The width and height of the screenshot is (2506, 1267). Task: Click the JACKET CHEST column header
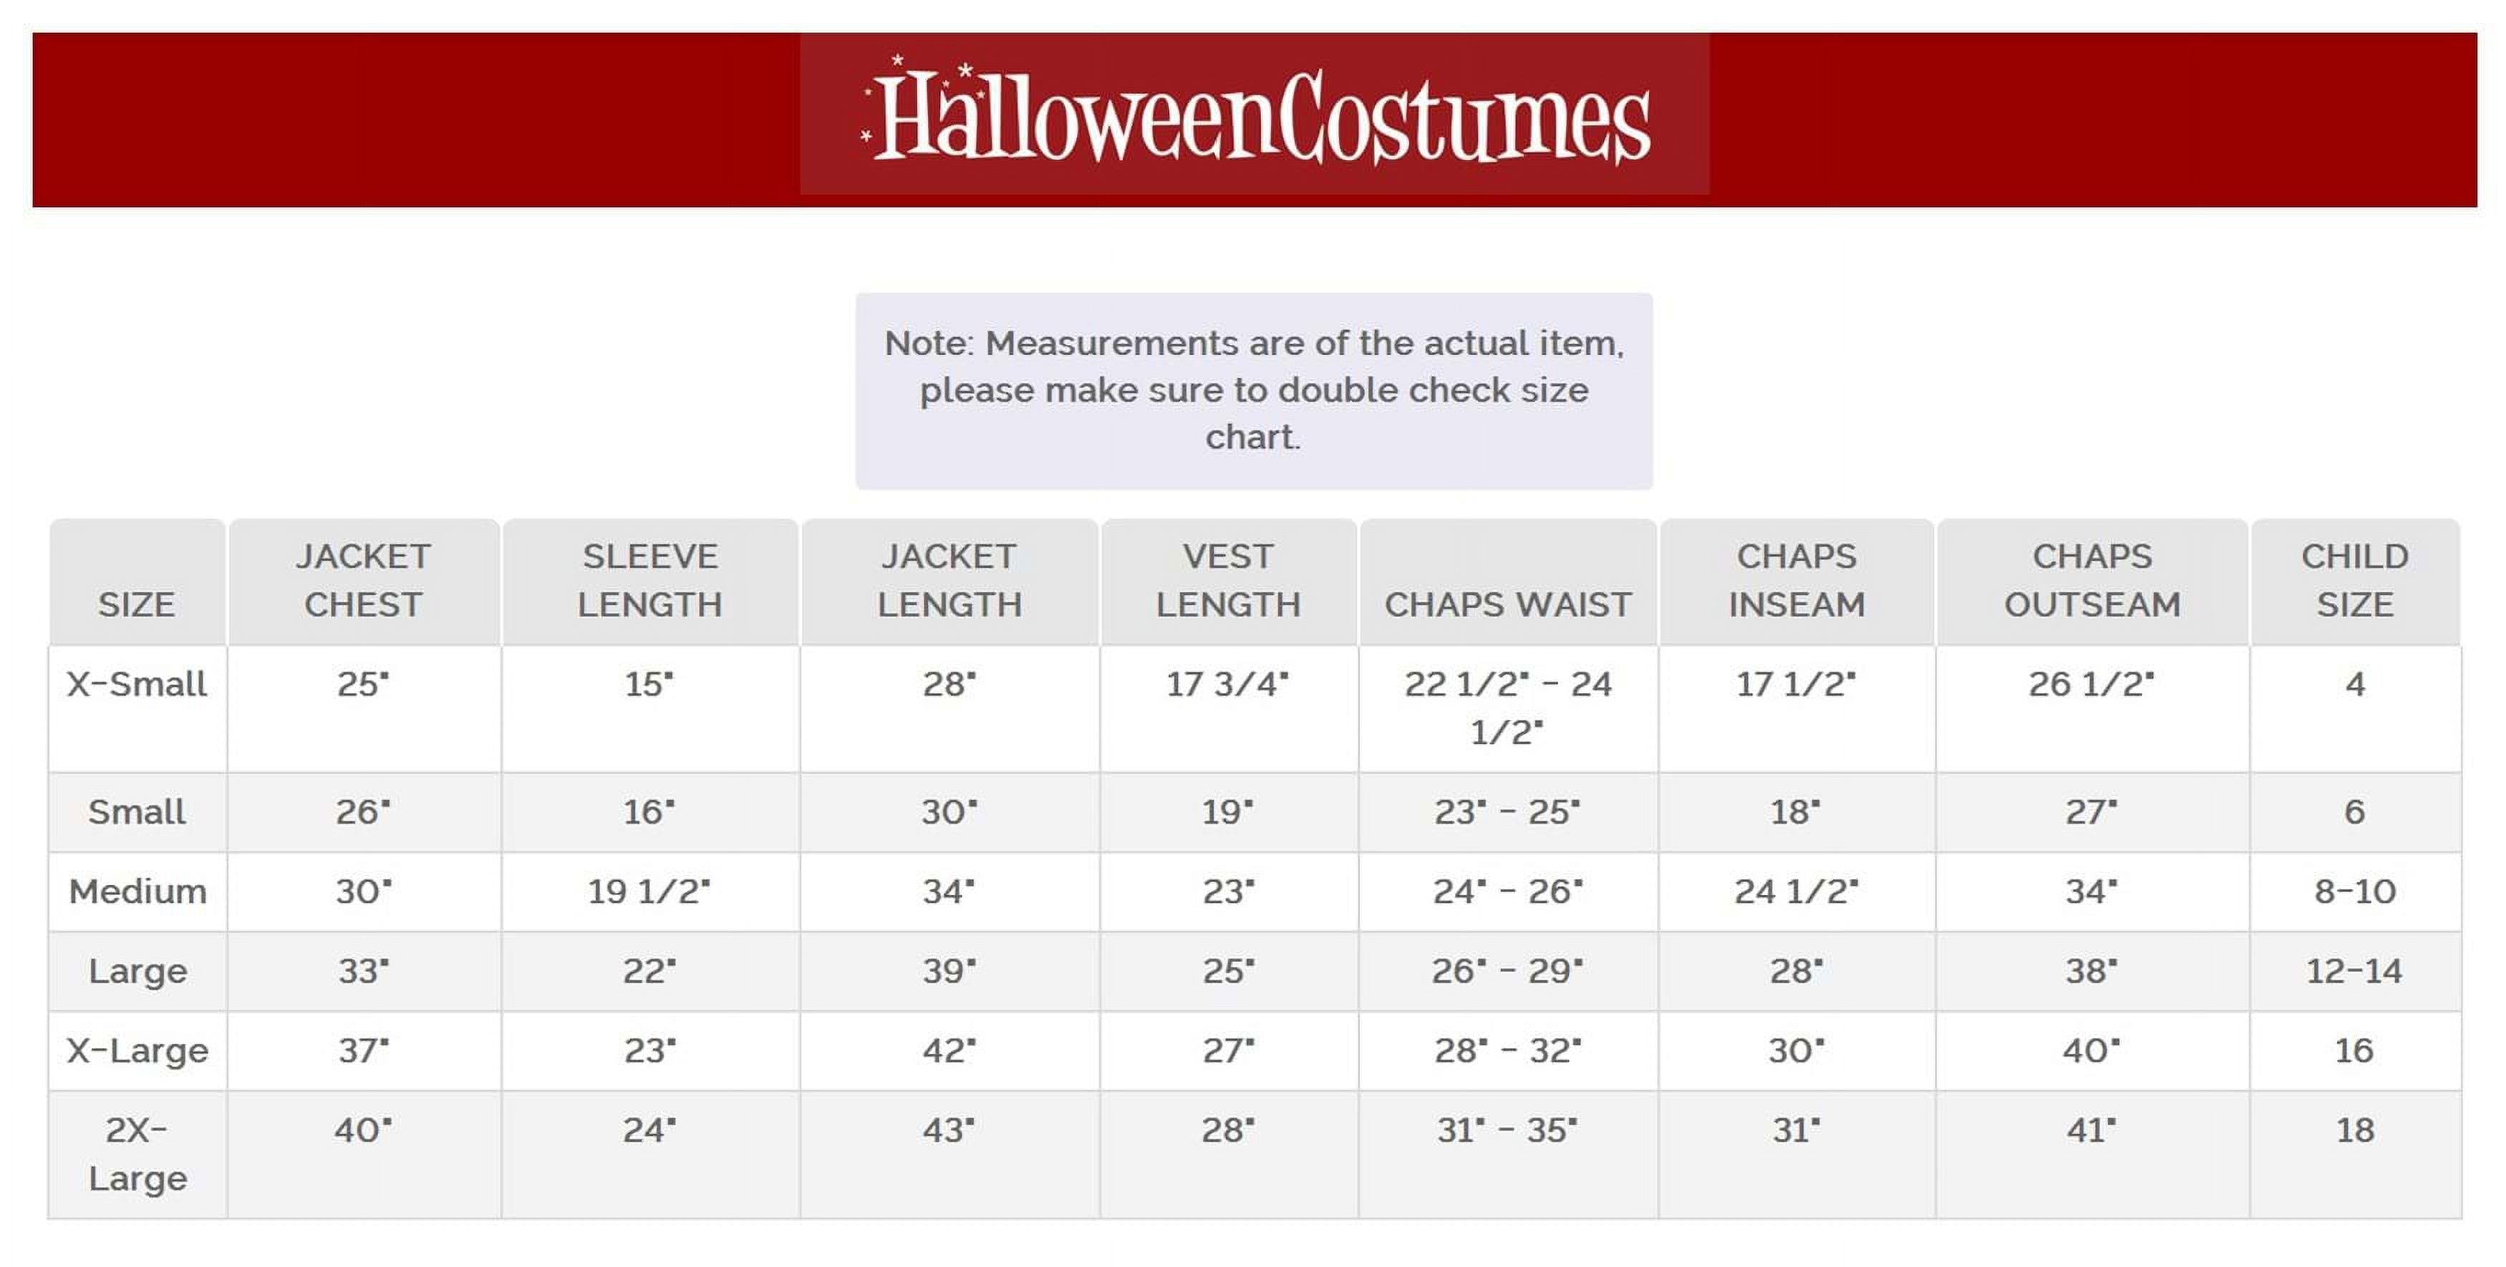(x=364, y=581)
